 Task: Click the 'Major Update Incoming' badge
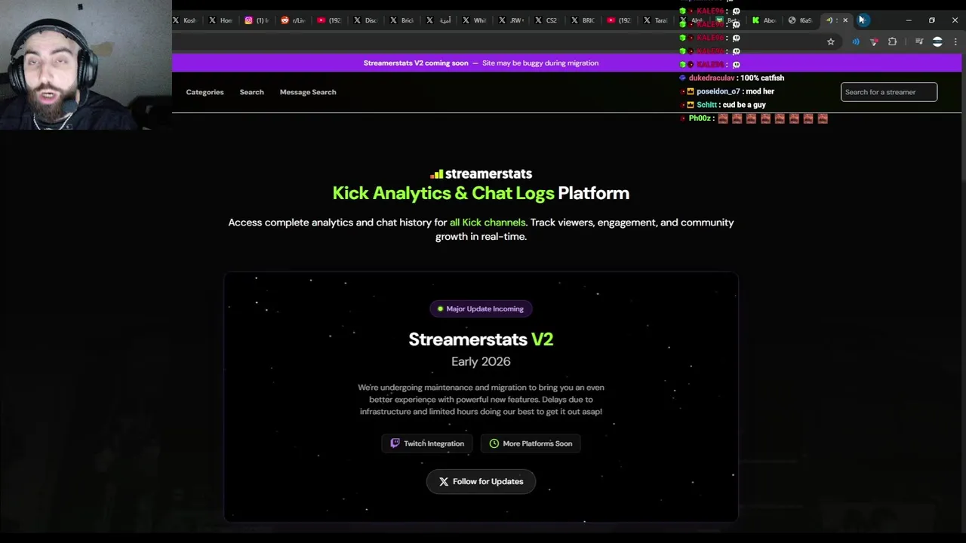[481, 308]
